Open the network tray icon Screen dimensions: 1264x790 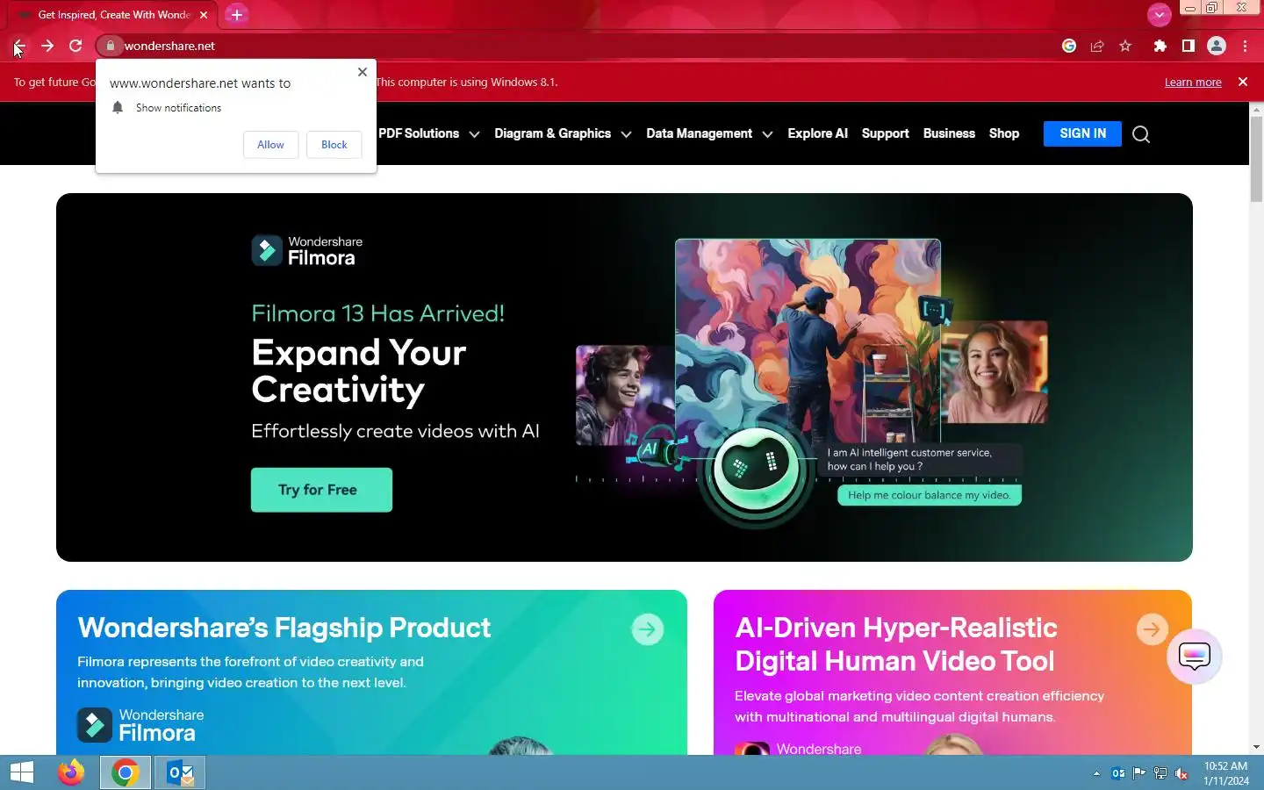pos(1160,773)
